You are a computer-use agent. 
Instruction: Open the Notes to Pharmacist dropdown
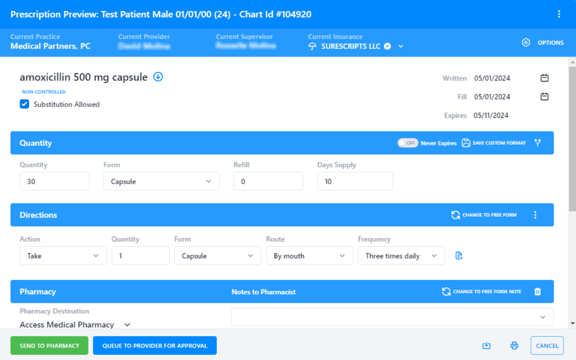pyautogui.click(x=393, y=317)
